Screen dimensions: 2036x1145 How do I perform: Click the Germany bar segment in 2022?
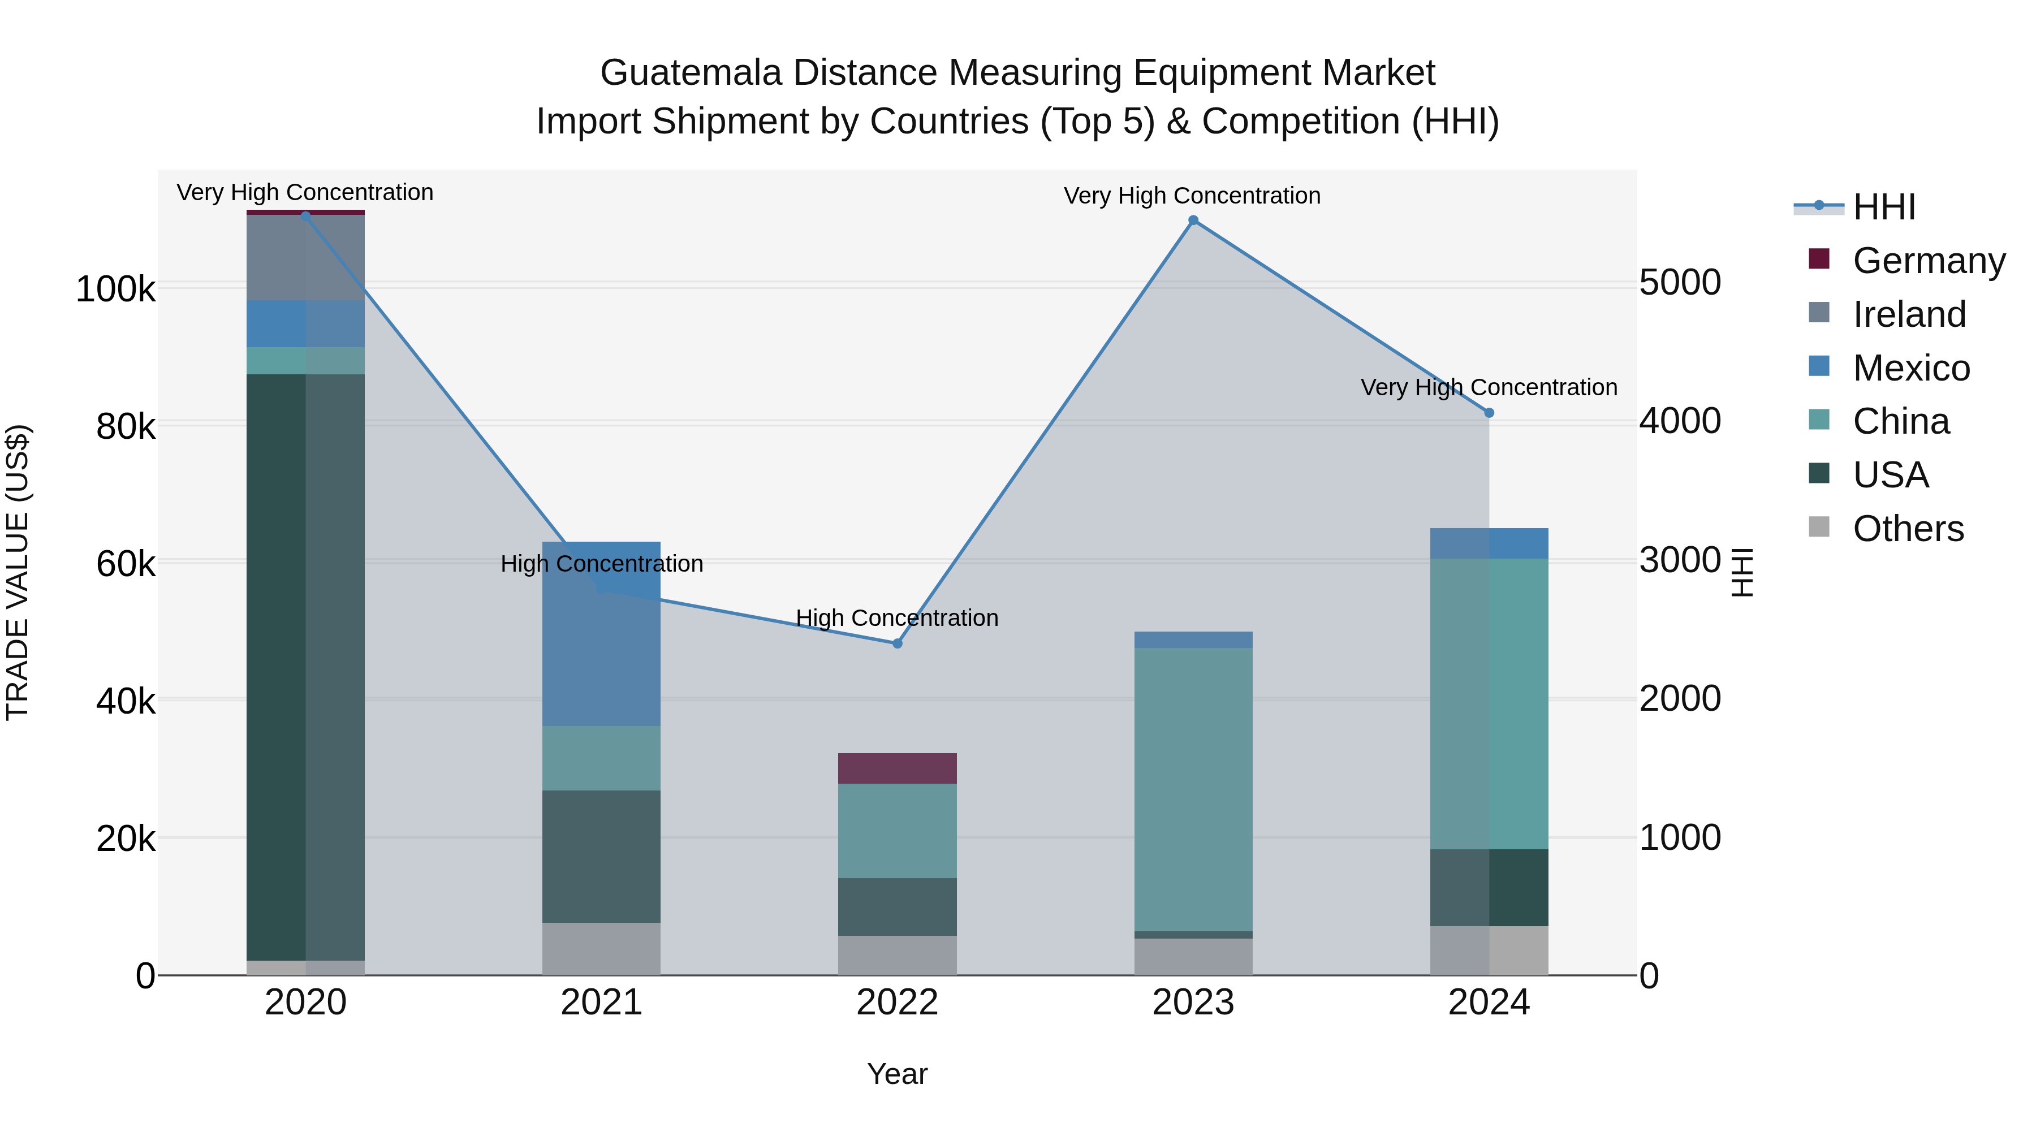pos(897,768)
